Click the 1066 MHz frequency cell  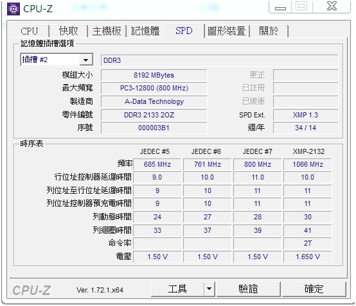point(308,164)
